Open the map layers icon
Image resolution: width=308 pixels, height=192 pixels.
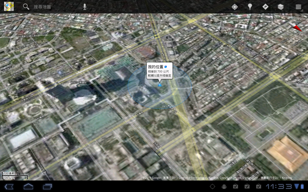pos(281,7)
